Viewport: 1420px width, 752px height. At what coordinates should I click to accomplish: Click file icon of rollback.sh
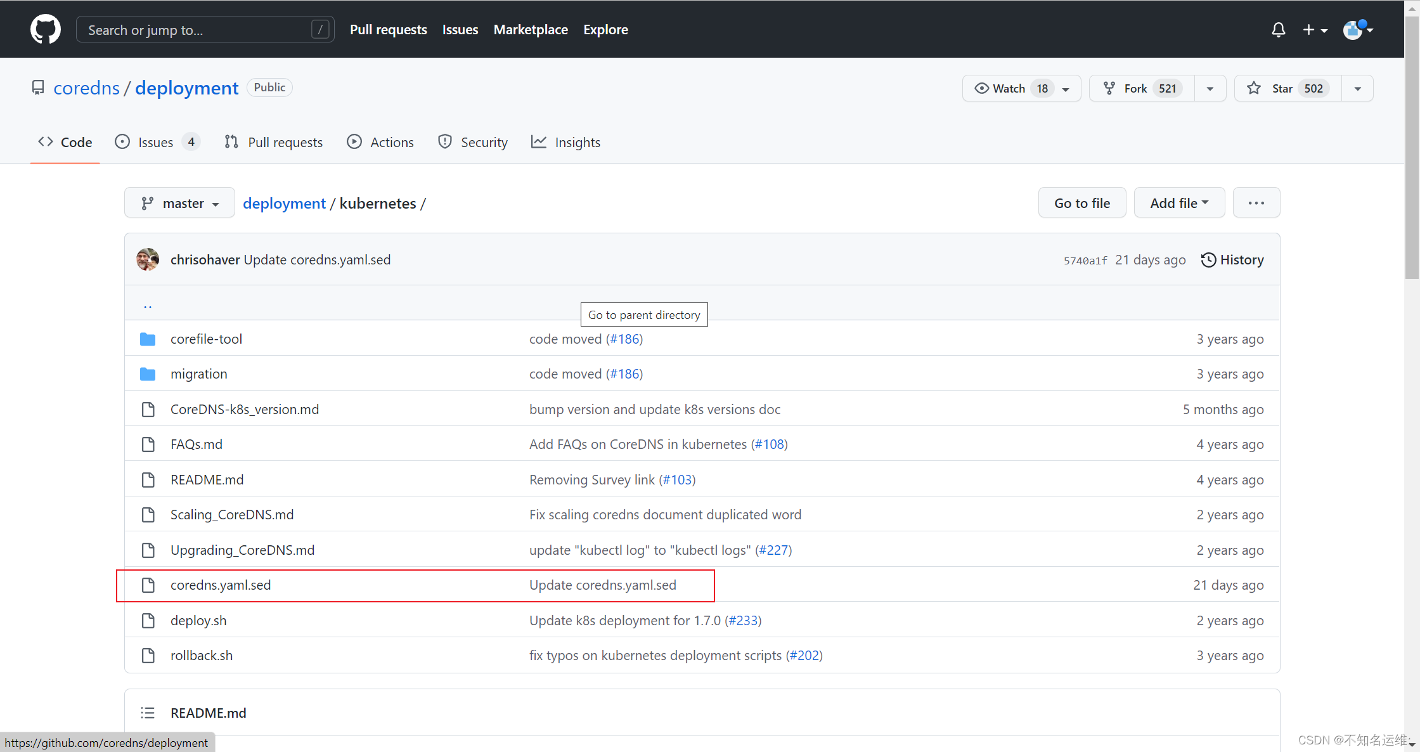click(148, 656)
